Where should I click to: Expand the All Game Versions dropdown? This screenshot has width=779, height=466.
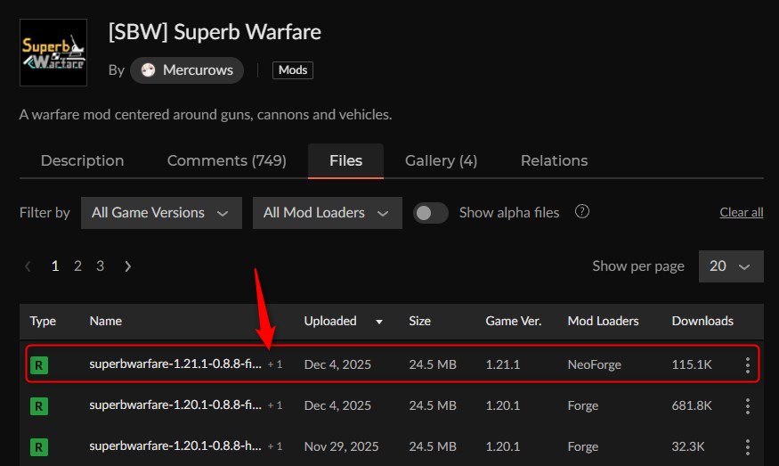tap(160, 213)
